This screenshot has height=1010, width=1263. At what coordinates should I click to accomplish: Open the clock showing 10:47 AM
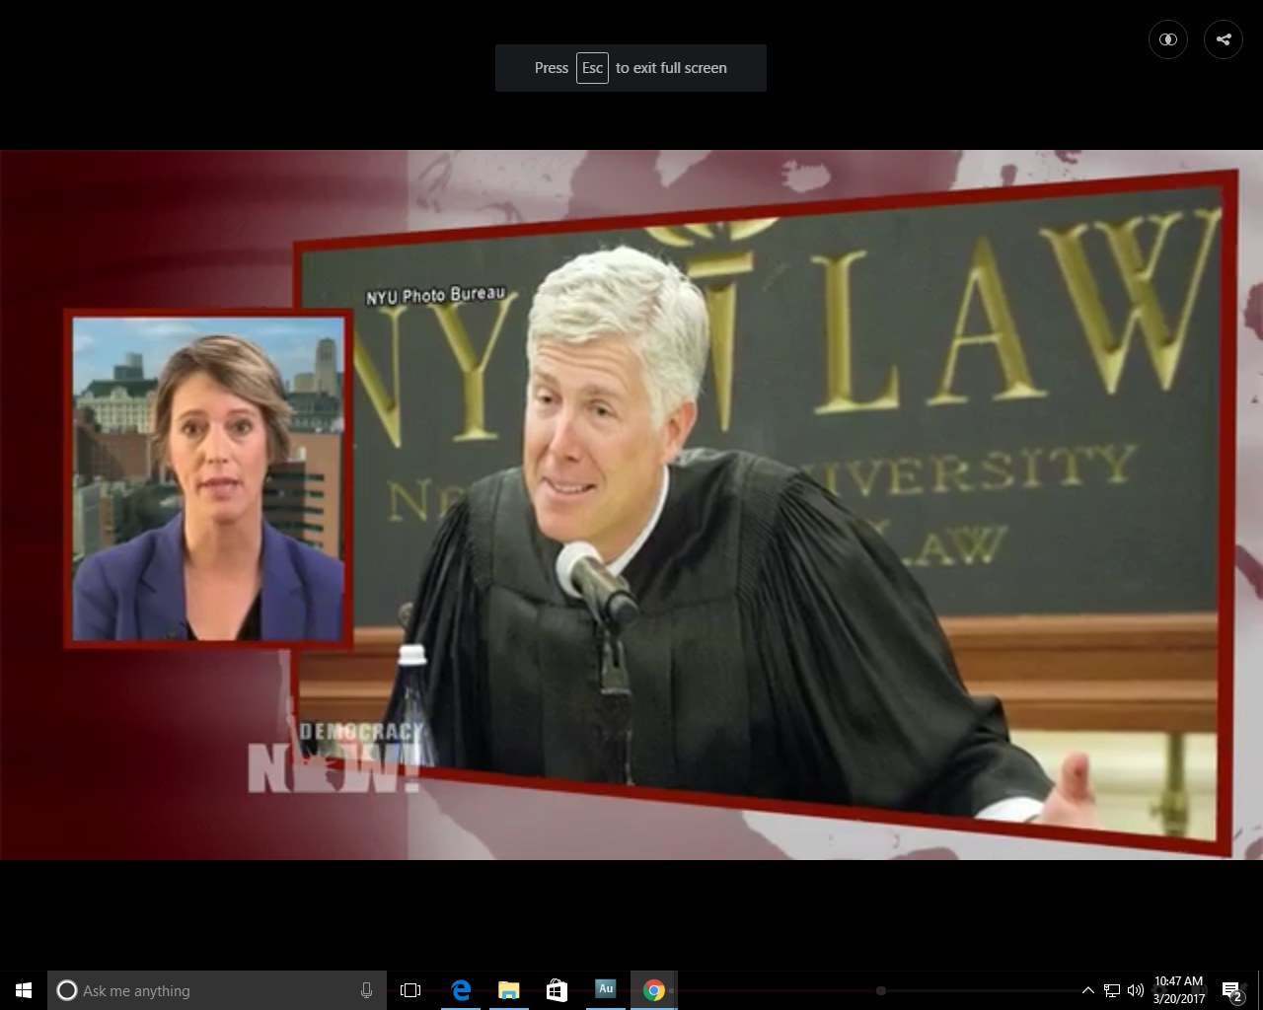[1178, 990]
